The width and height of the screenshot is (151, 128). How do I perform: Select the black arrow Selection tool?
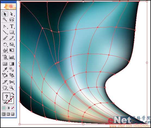pos(5,14)
